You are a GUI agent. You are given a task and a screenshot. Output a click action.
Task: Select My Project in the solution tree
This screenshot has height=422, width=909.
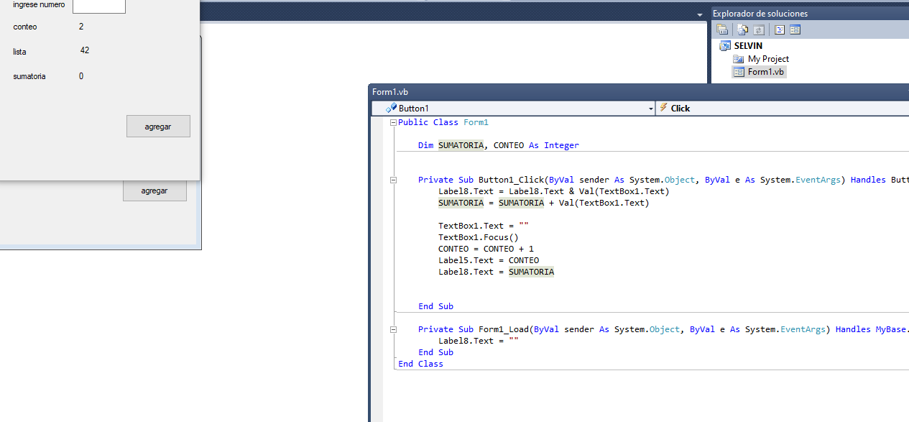pyautogui.click(x=768, y=59)
